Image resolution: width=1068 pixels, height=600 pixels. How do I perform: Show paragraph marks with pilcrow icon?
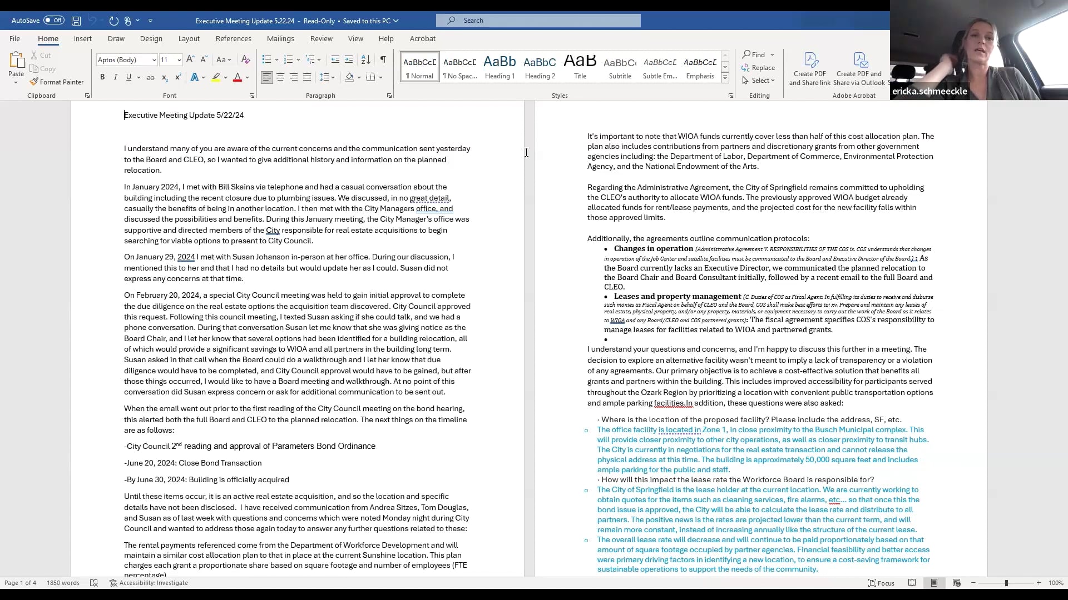coord(383,59)
